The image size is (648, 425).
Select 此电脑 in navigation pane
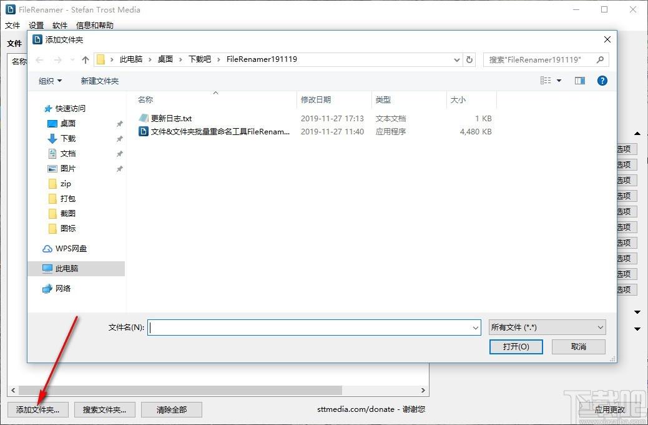76,268
